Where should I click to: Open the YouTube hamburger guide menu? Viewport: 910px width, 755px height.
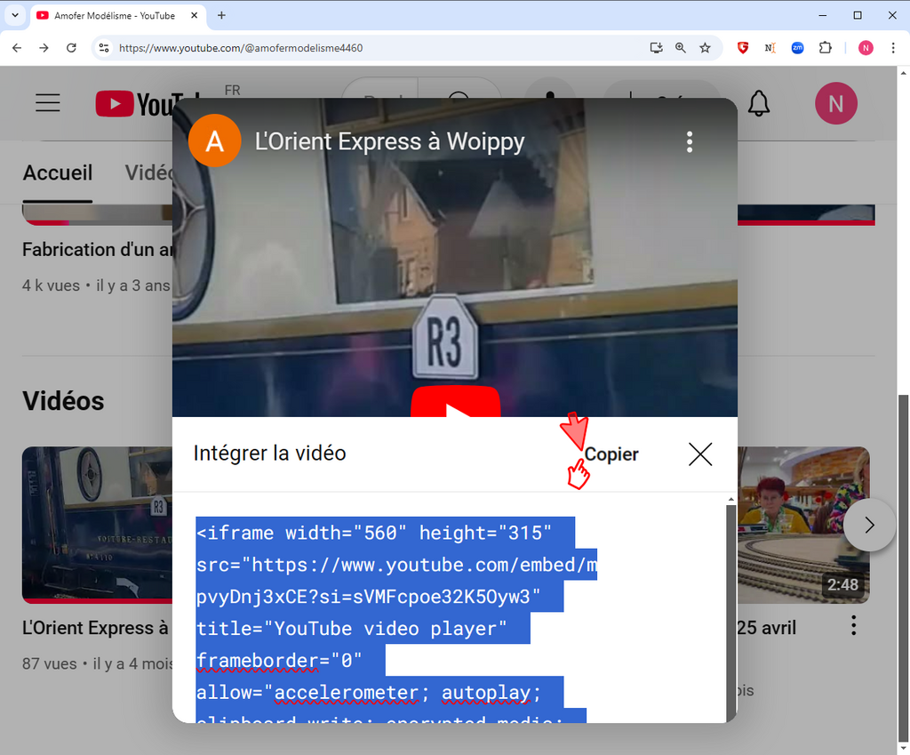coord(48,103)
